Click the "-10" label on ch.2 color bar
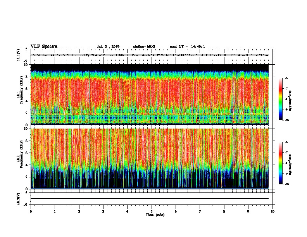 coord(286,184)
